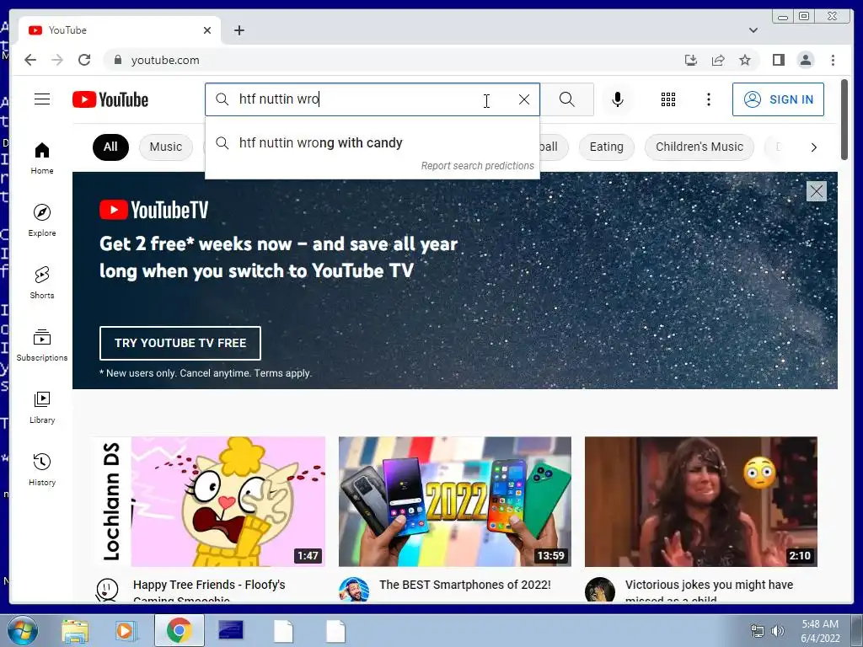Select the YouTube browser tab
The width and height of the screenshot is (863, 647).
pos(120,30)
